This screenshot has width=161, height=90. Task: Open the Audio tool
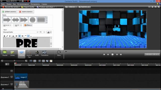point(37,53)
